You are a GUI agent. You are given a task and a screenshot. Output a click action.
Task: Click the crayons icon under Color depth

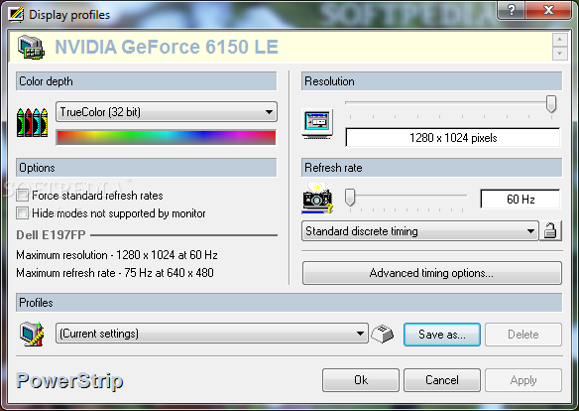(33, 122)
